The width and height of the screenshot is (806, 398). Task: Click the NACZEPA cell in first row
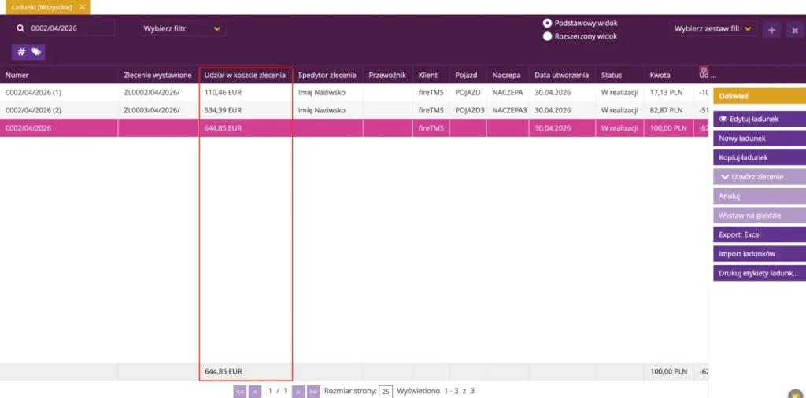[x=508, y=93]
